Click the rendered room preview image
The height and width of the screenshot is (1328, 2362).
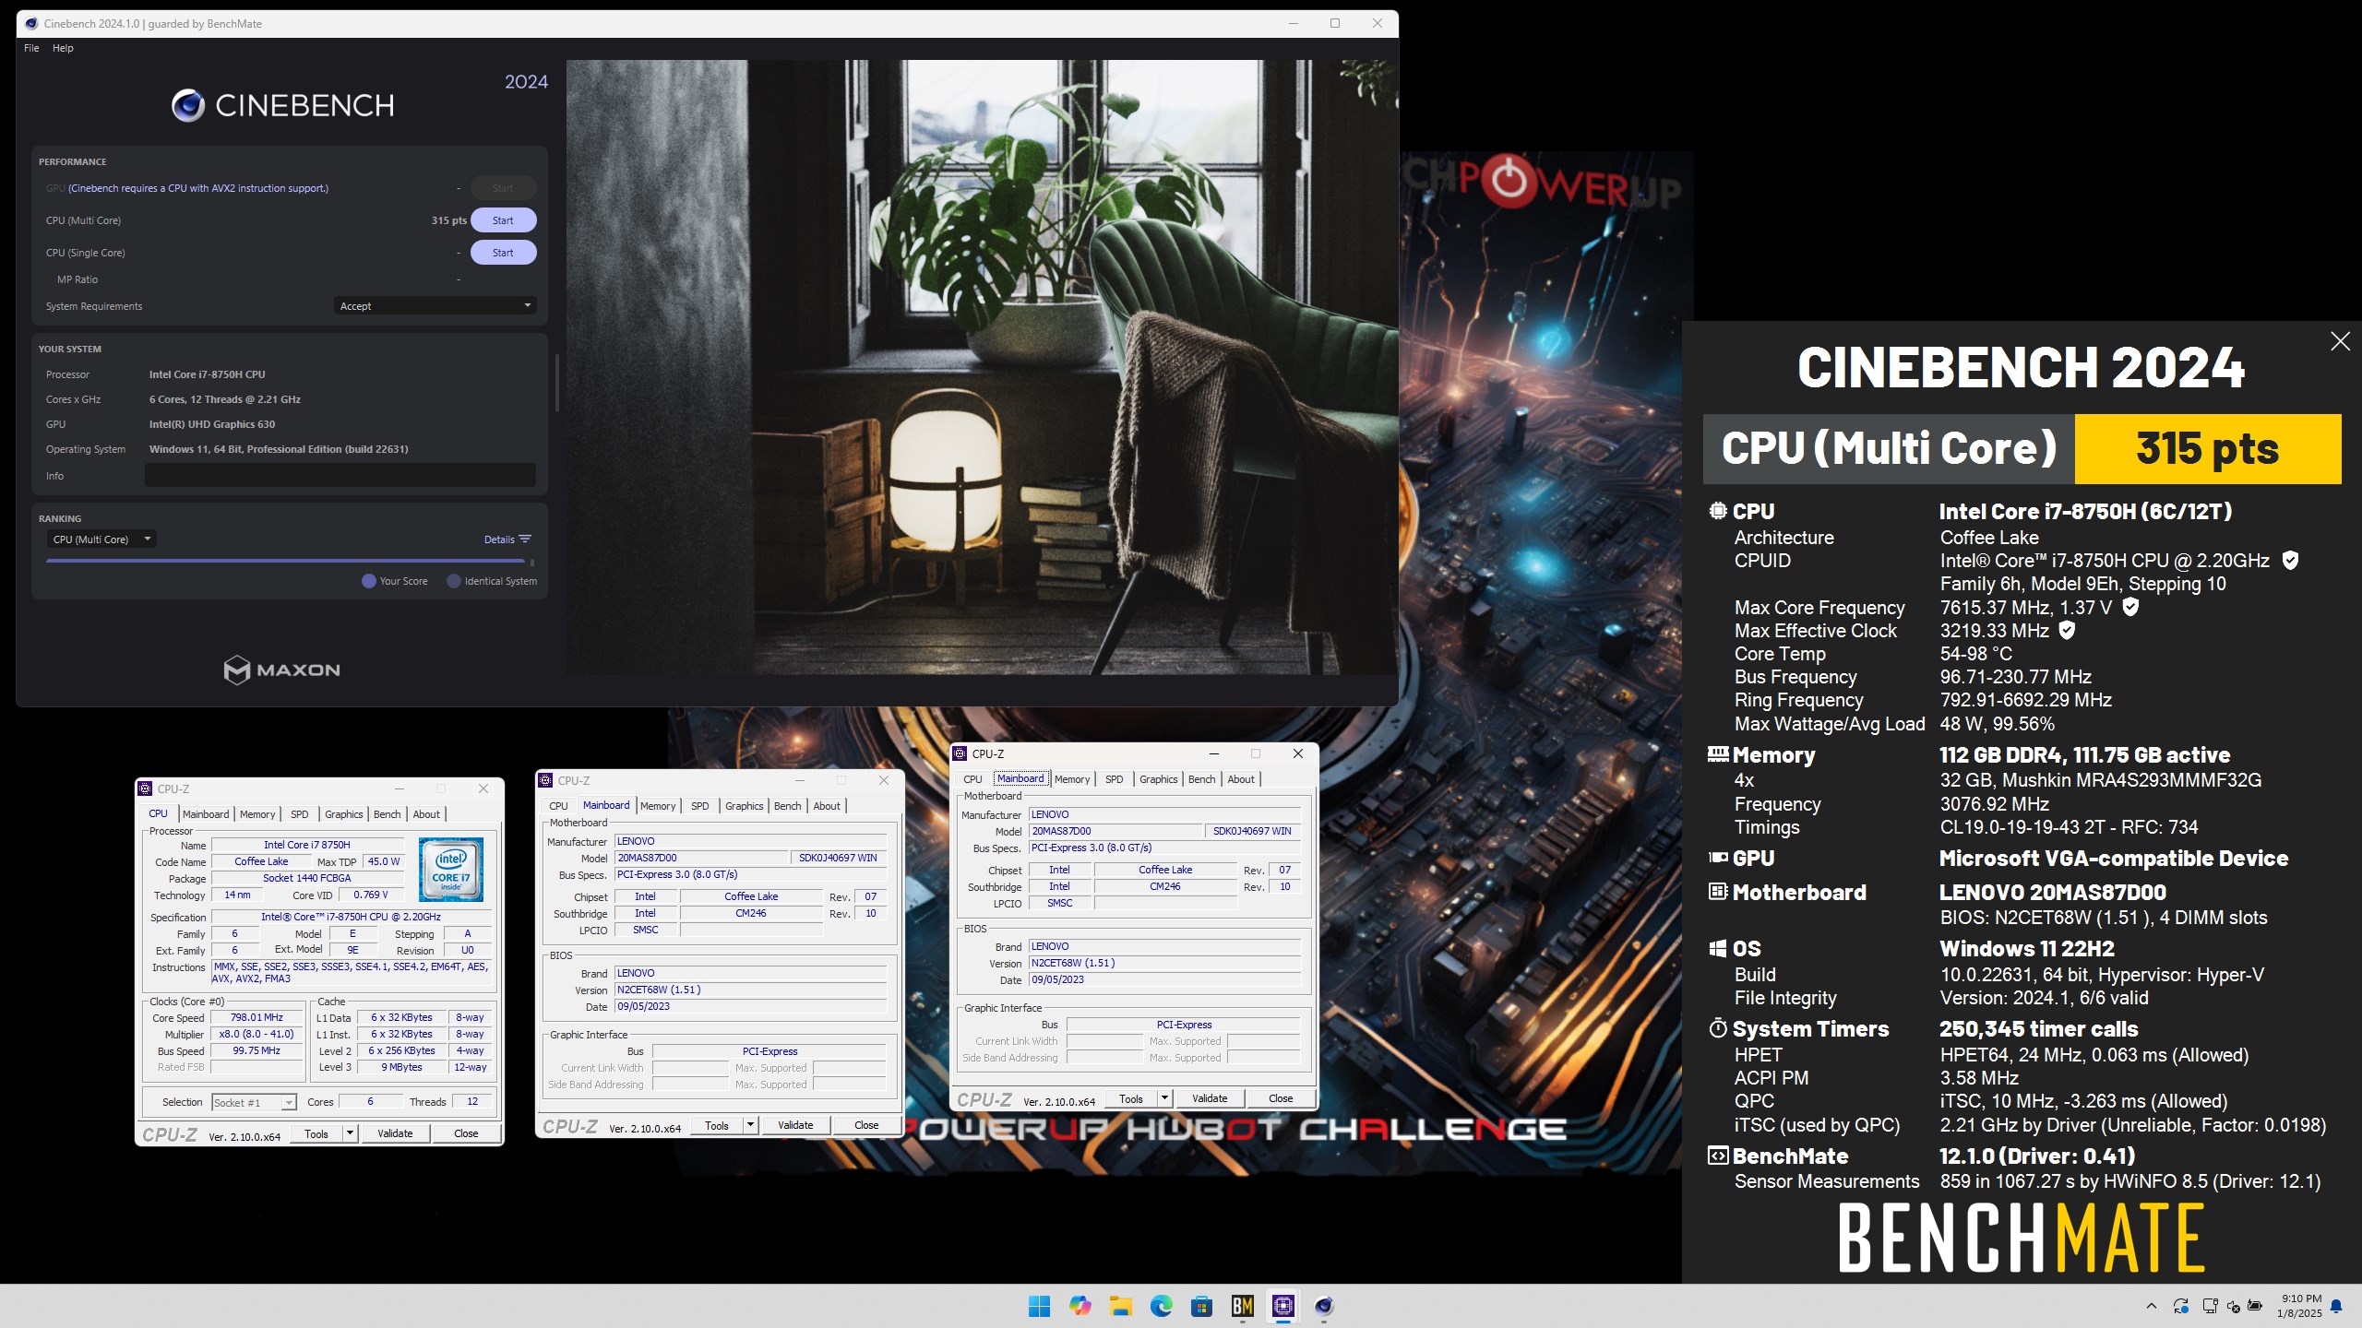coord(982,367)
